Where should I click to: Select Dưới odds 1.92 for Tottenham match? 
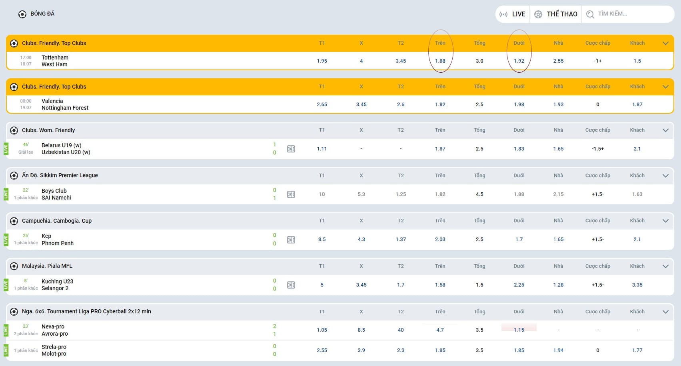[519, 61]
